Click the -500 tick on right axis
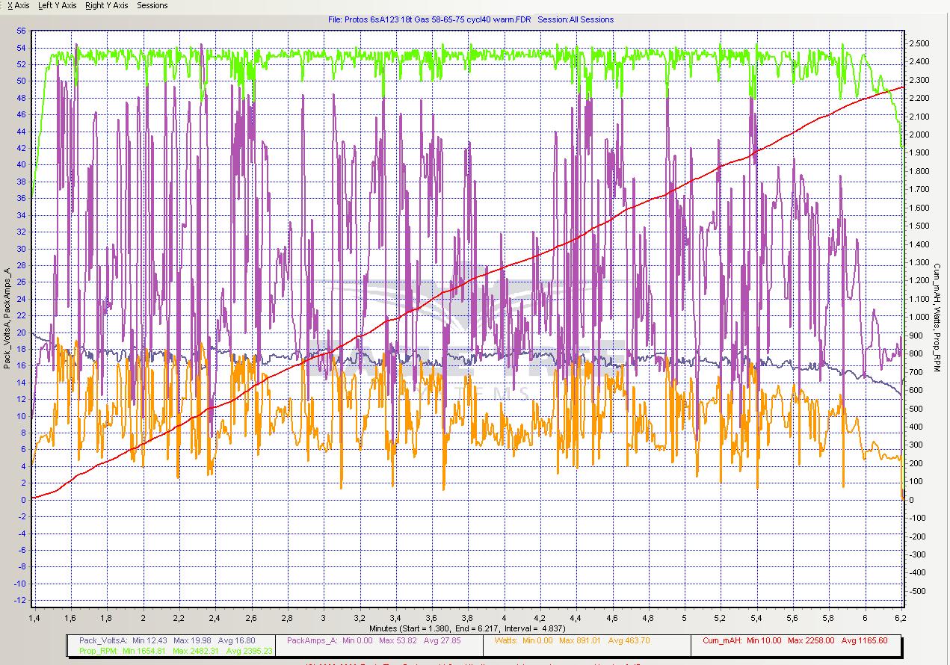The width and height of the screenshot is (950, 665). [x=919, y=591]
